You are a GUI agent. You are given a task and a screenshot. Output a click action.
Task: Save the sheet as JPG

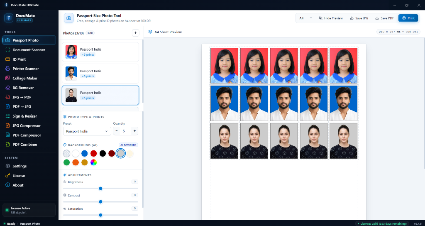pos(359,18)
